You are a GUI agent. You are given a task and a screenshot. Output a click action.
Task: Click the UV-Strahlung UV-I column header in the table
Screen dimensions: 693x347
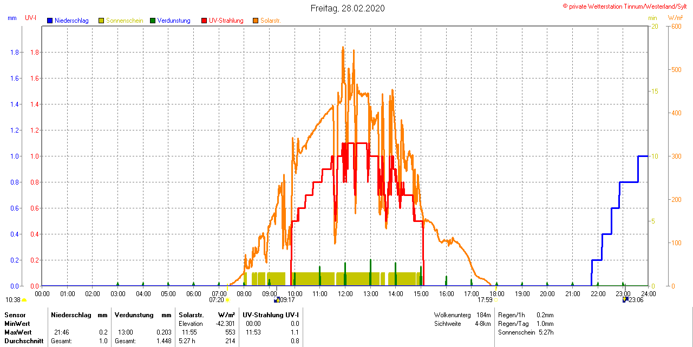pos(271,315)
